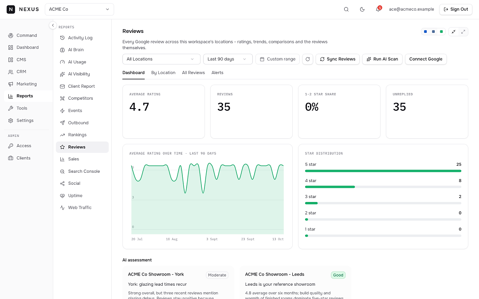Click the Custom range date button
Image resolution: width=479 pixels, height=299 pixels.
[x=278, y=59]
